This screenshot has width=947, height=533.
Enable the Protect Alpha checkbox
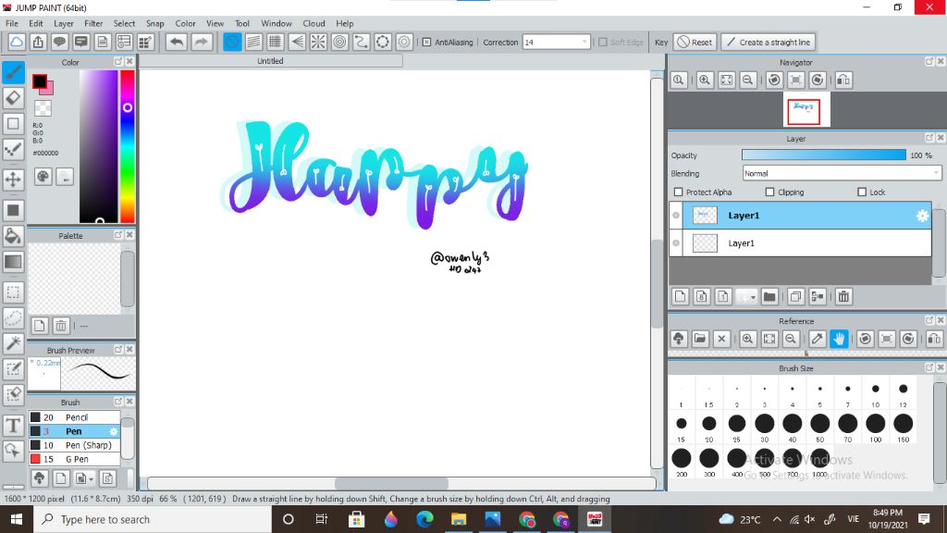pos(679,192)
